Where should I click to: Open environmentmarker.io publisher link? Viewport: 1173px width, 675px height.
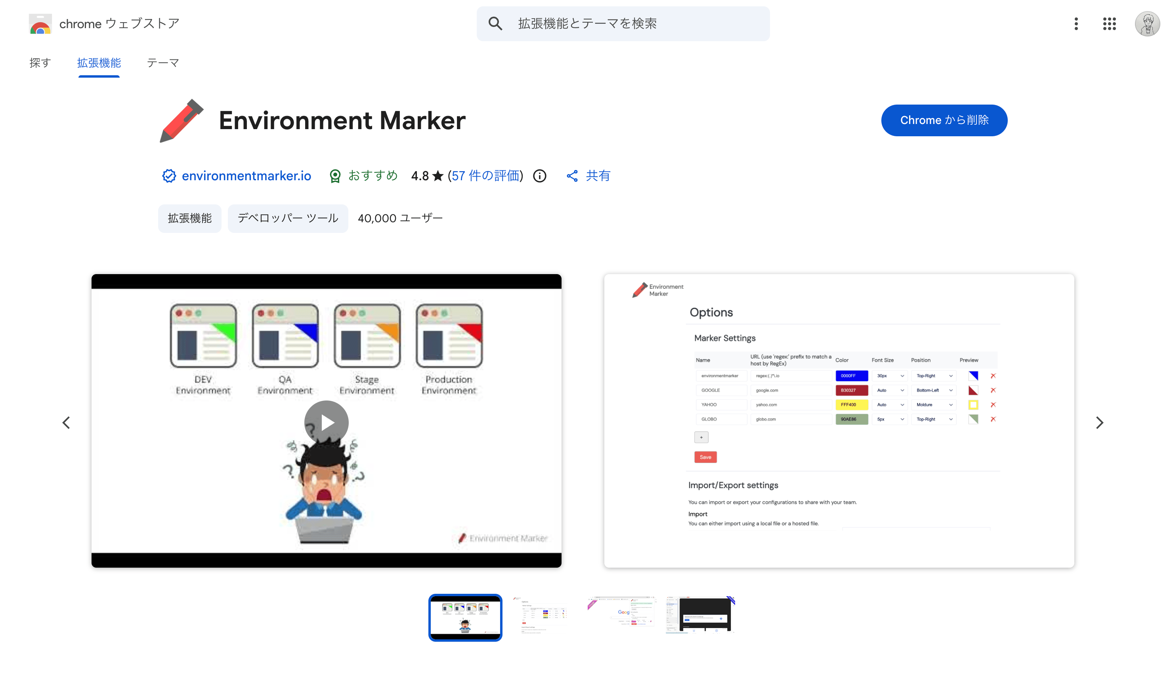[x=246, y=176]
